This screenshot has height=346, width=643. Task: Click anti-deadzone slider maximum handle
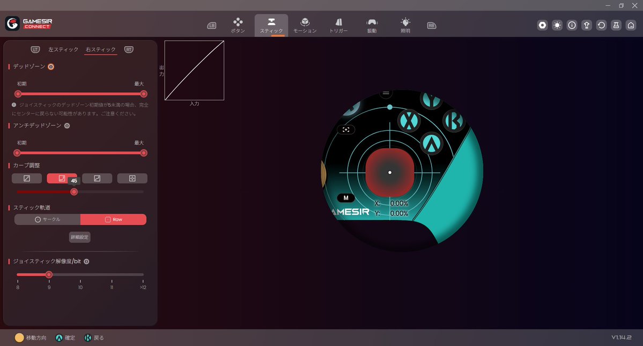pyautogui.click(x=144, y=153)
